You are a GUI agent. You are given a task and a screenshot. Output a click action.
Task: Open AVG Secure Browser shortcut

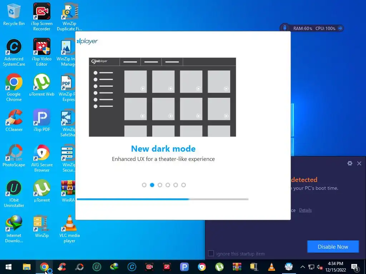[41, 158]
